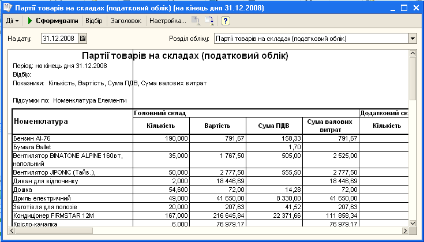Click the horizontal scrollbar right arrow
This screenshot has height=242, width=424.
pos(405,230)
